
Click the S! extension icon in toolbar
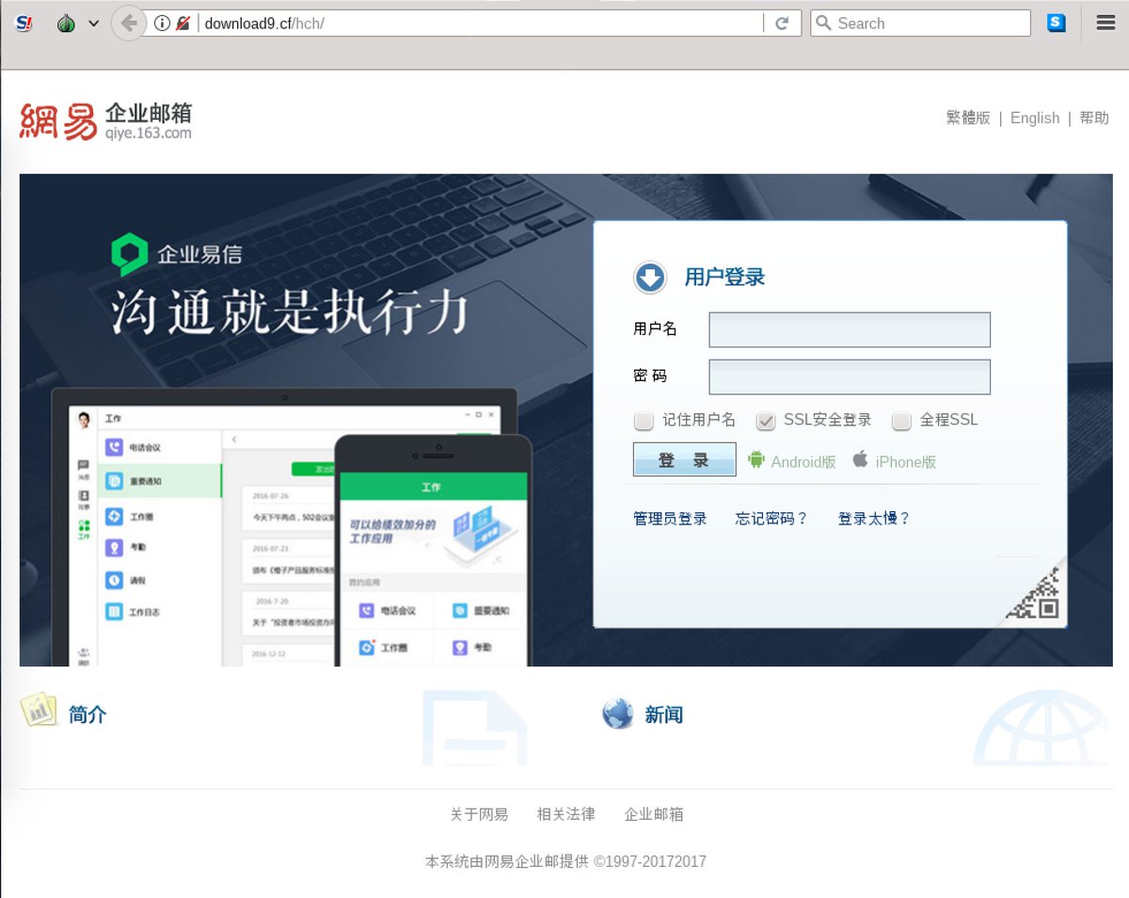(24, 24)
